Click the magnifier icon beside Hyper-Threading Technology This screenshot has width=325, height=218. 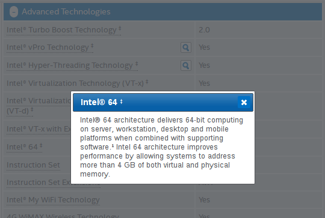[x=186, y=65]
